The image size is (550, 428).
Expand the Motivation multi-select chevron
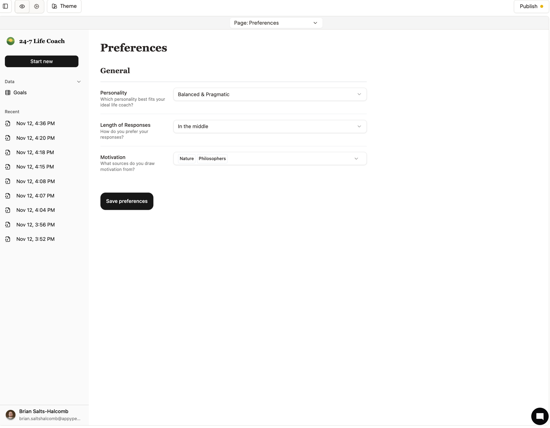tap(356, 159)
